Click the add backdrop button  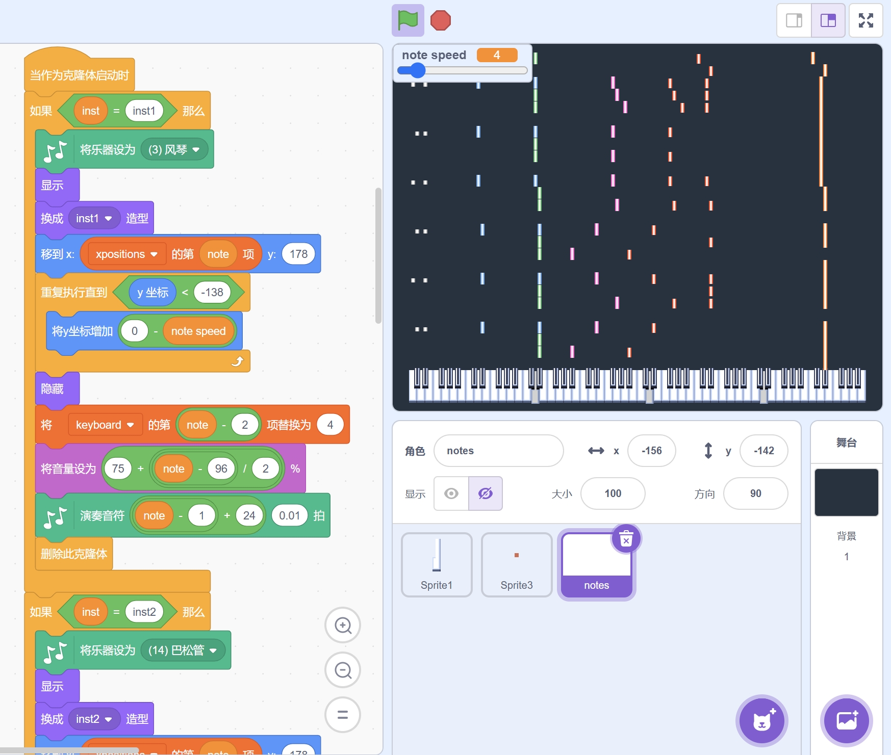point(846,721)
